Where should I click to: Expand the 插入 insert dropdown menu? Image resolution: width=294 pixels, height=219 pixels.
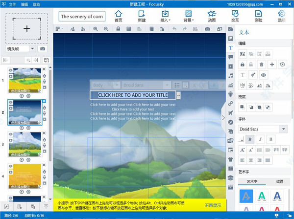pos(165,16)
